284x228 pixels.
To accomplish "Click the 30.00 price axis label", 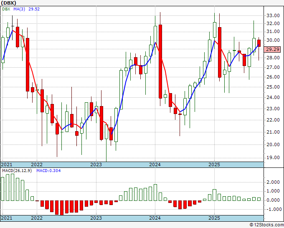I will pos(273,41).
